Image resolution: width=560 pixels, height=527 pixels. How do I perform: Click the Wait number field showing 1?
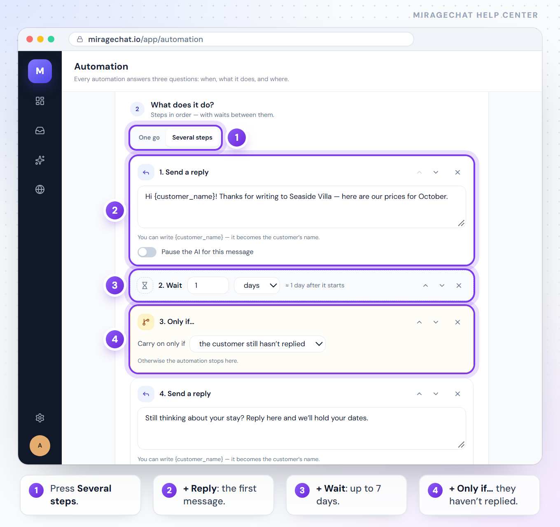(208, 285)
